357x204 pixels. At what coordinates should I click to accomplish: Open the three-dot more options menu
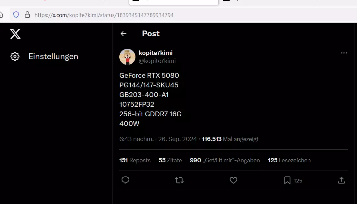[x=344, y=53]
